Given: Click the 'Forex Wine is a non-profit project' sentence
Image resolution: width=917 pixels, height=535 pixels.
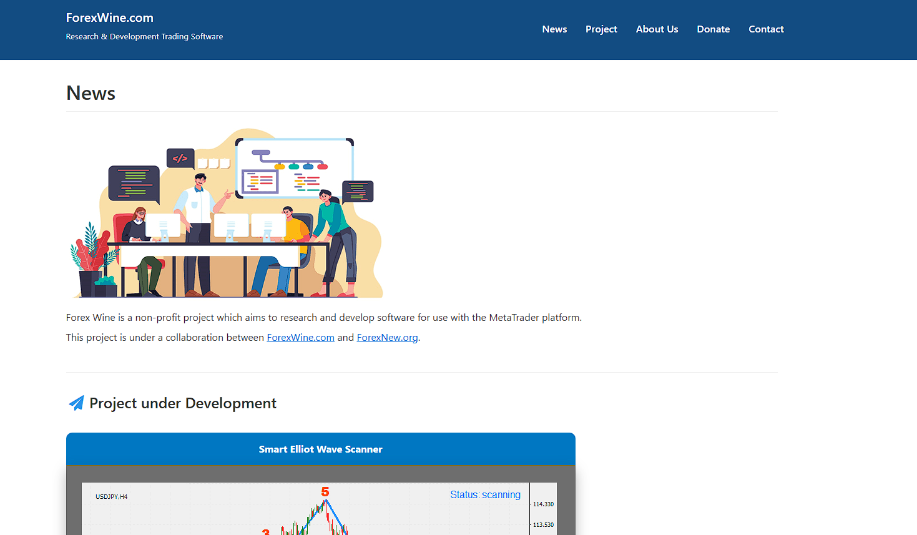Looking at the screenshot, I should click(324, 318).
